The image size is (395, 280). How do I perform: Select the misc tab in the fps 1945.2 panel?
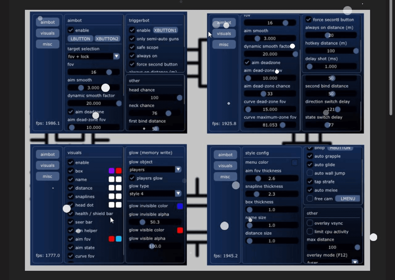[225, 177]
